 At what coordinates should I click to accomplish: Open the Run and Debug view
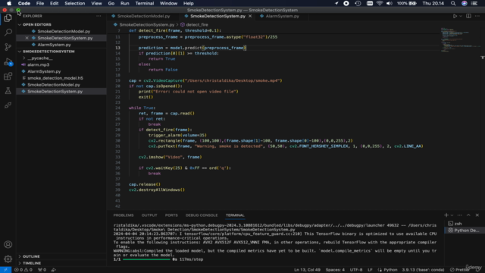pyautogui.click(x=8, y=61)
